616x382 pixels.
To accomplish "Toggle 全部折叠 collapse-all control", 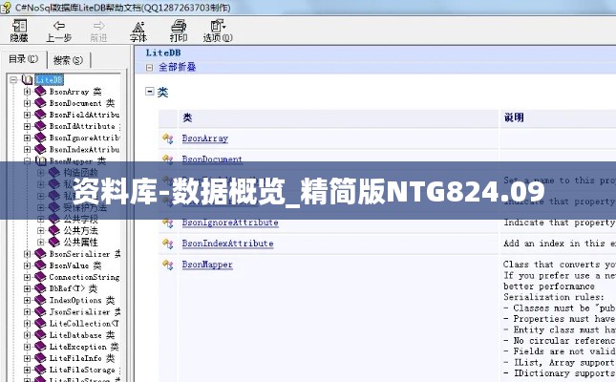I will tap(150, 68).
